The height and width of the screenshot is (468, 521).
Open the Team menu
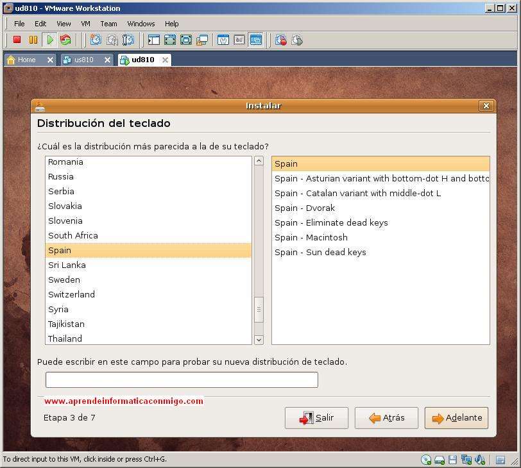108,24
